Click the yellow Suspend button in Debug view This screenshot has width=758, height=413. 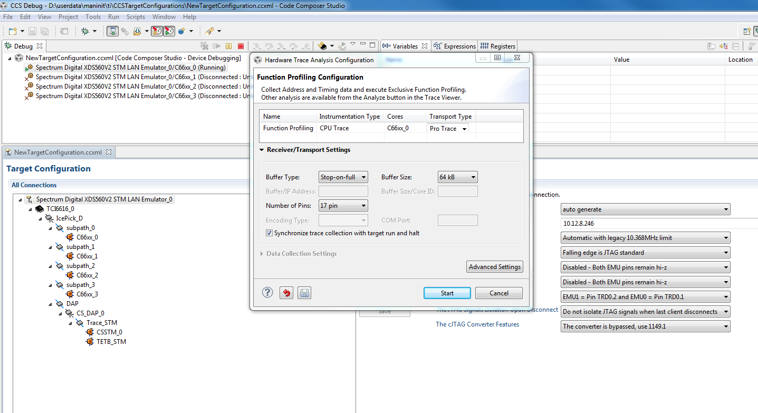[x=229, y=46]
